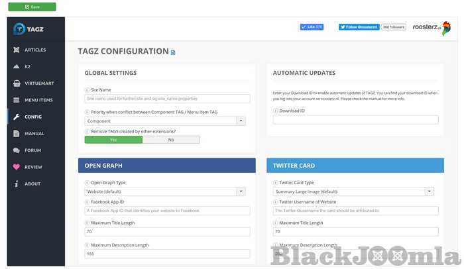Image resolution: width=464 pixels, height=269 pixels.
Task: Click the Review heart icon
Action: coord(16,167)
